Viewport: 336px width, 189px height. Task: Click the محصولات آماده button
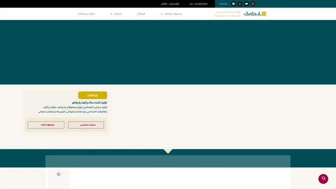click(x=46, y=125)
